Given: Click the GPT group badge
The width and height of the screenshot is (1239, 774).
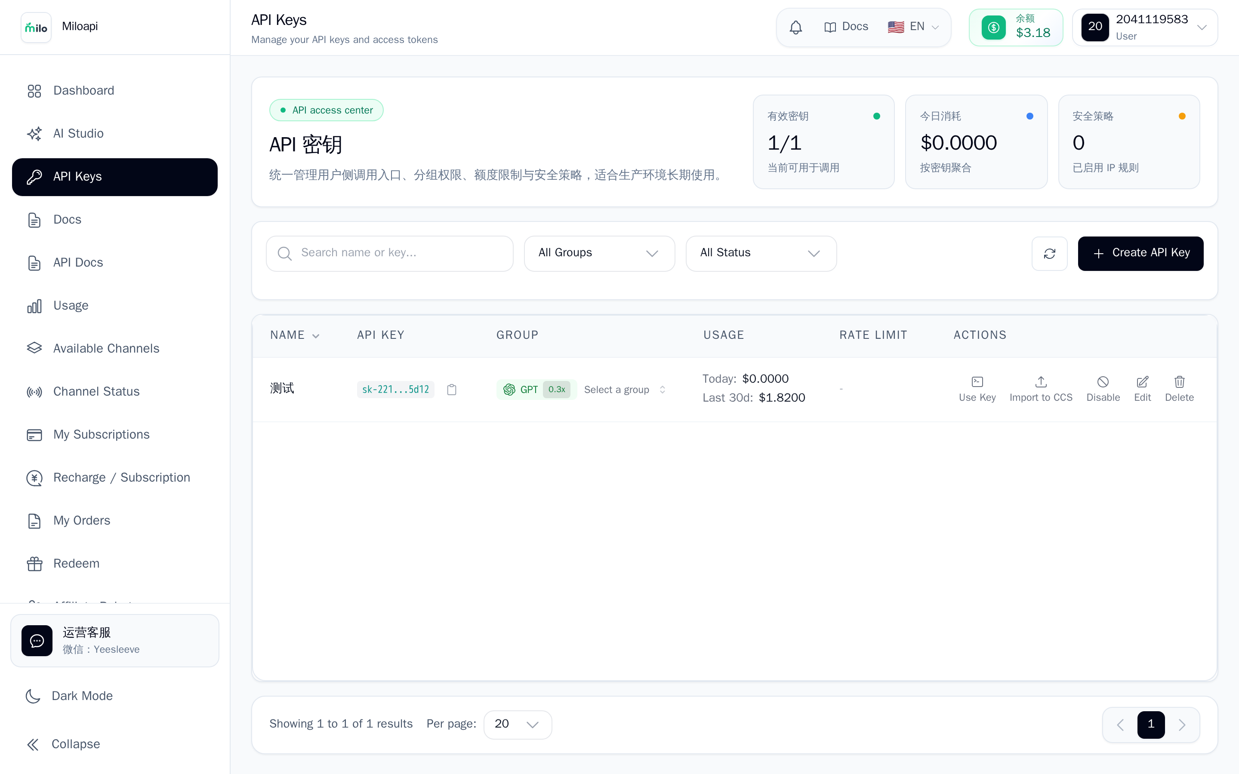Looking at the screenshot, I should [x=536, y=390].
